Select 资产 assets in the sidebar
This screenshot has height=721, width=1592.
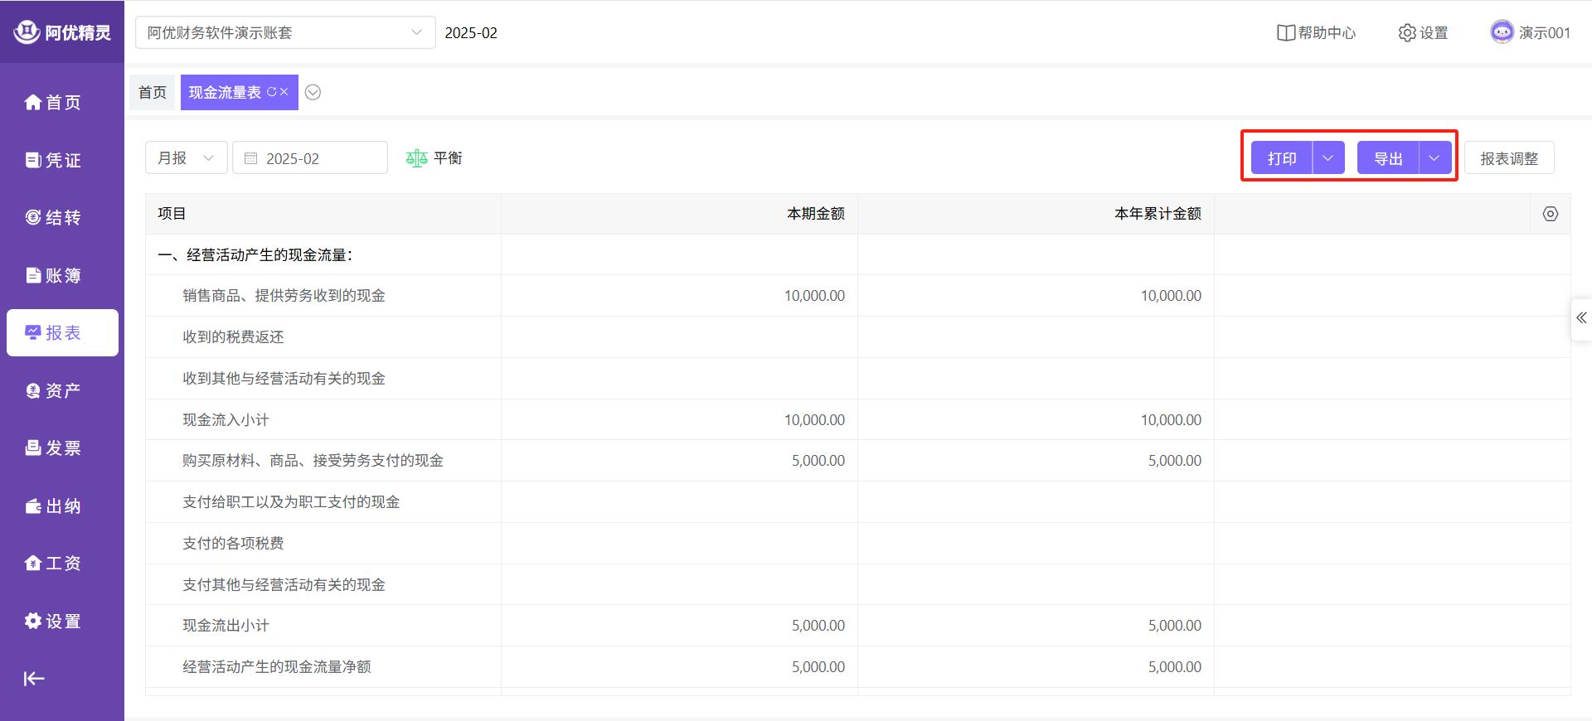pos(54,390)
